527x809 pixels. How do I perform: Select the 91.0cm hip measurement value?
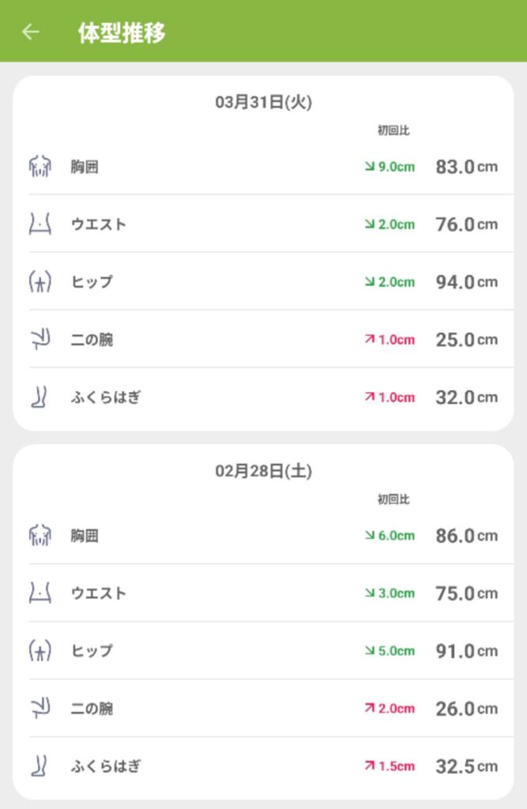click(466, 651)
